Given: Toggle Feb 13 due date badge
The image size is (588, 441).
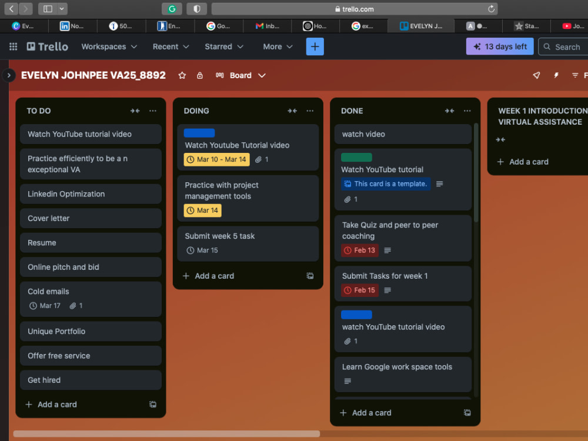Looking at the screenshot, I should tap(360, 250).
